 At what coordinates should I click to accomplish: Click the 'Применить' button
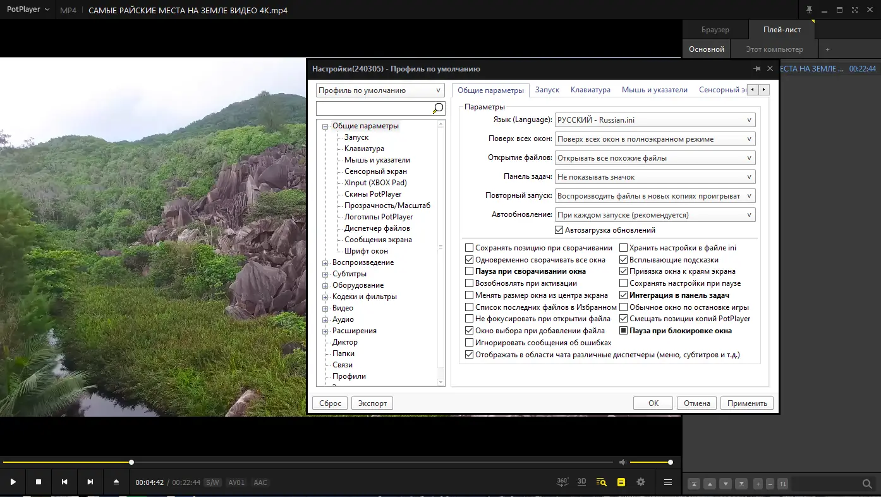pyautogui.click(x=747, y=403)
